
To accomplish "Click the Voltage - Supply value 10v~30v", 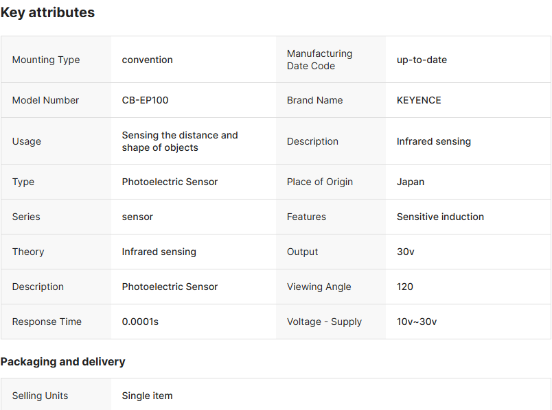I will [x=417, y=322].
